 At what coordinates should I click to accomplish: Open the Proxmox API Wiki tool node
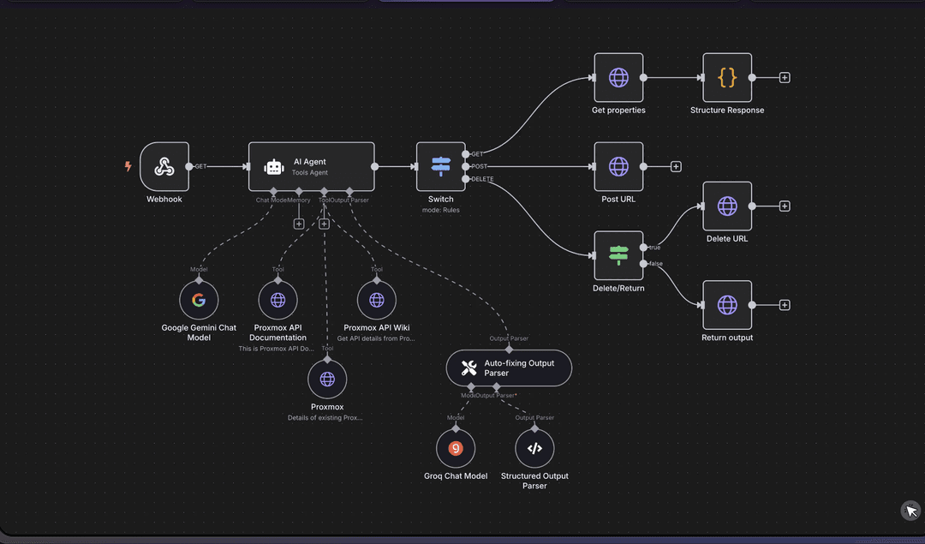click(x=377, y=301)
